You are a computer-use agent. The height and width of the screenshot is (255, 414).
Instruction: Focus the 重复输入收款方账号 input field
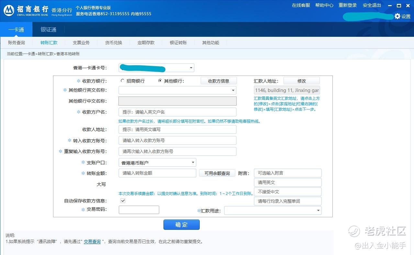click(178, 151)
